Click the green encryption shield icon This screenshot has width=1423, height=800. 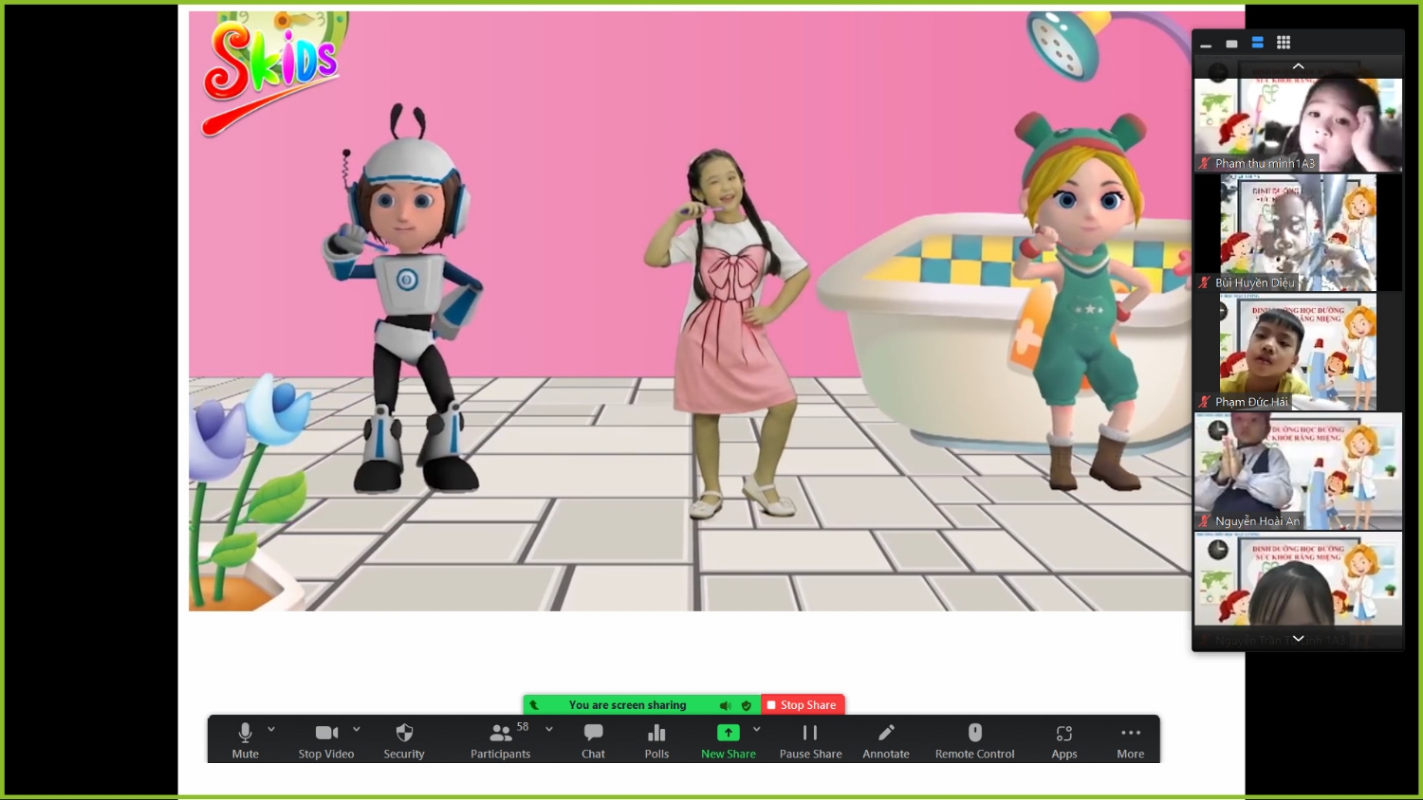coord(747,705)
